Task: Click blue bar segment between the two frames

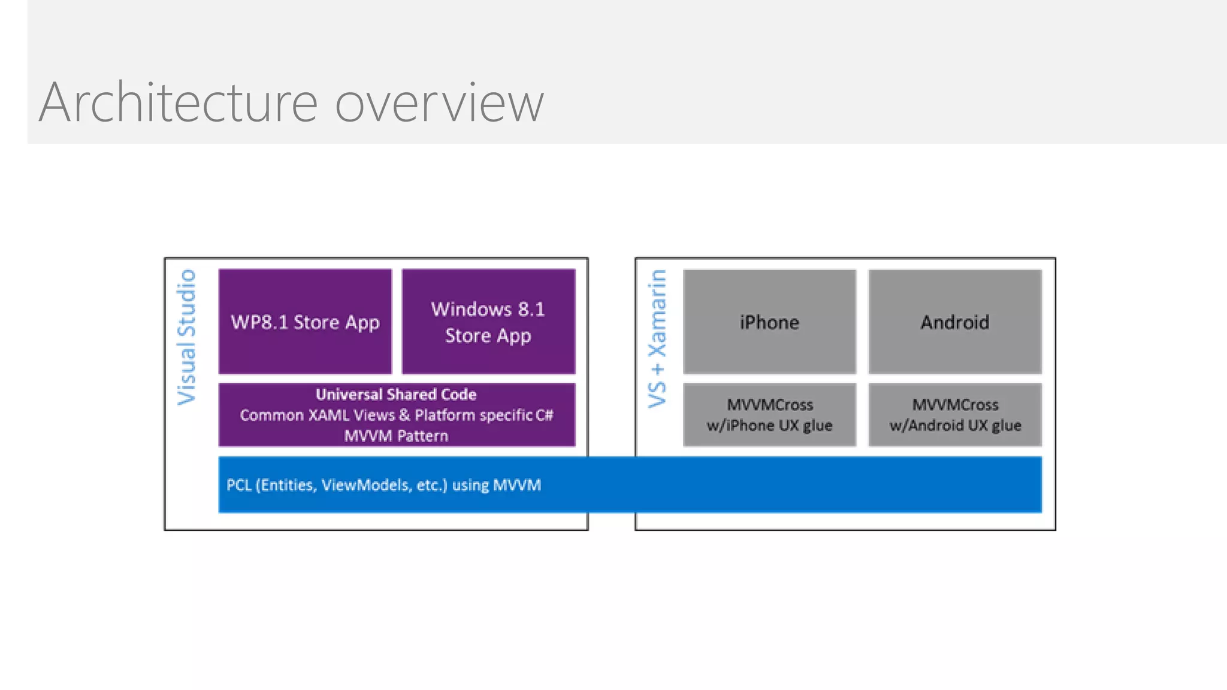Action: click(612, 485)
